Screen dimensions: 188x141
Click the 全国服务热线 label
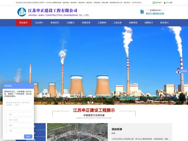(155, 10)
